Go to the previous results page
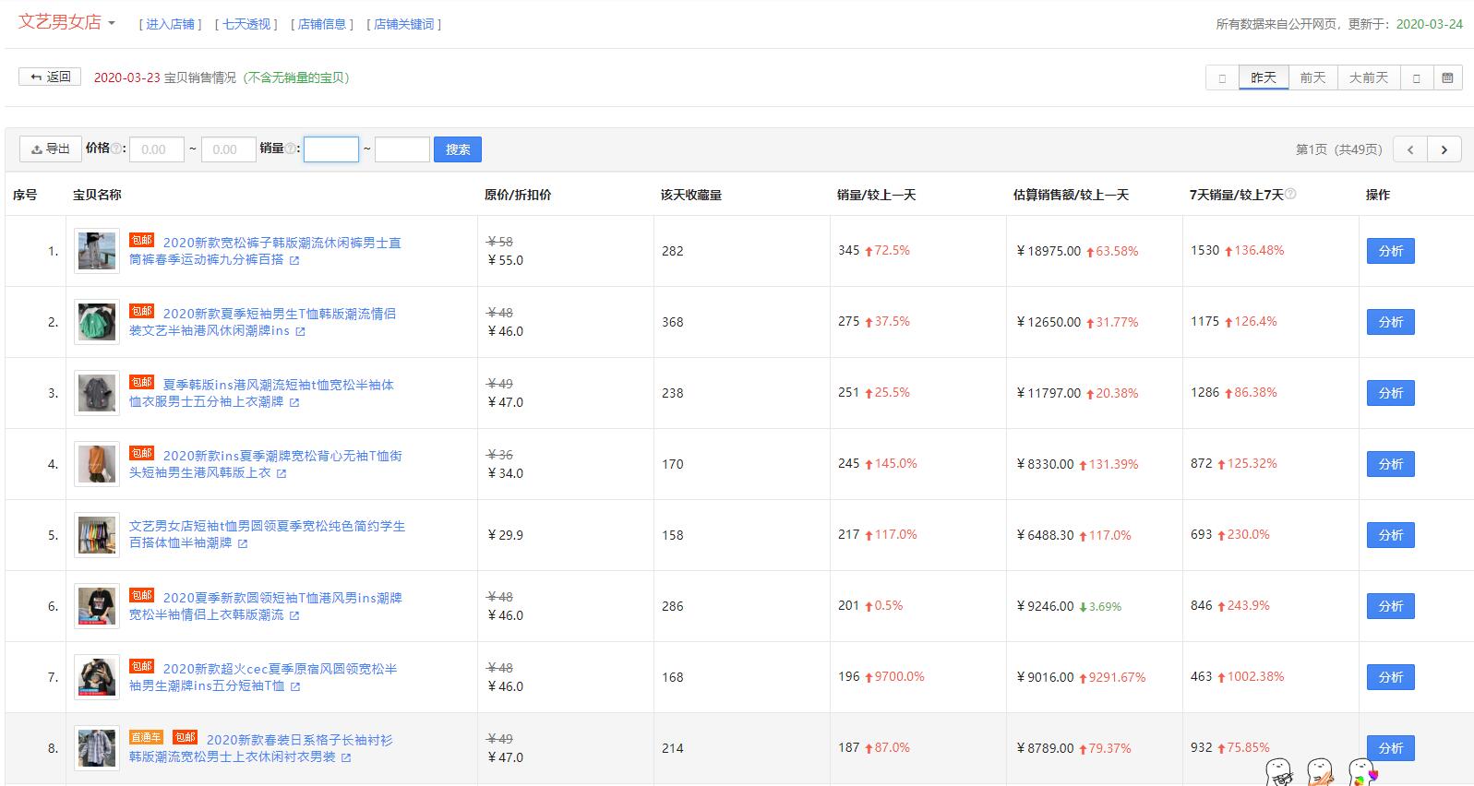This screenshot has height=786, width=1474. tap(1410, 149)
